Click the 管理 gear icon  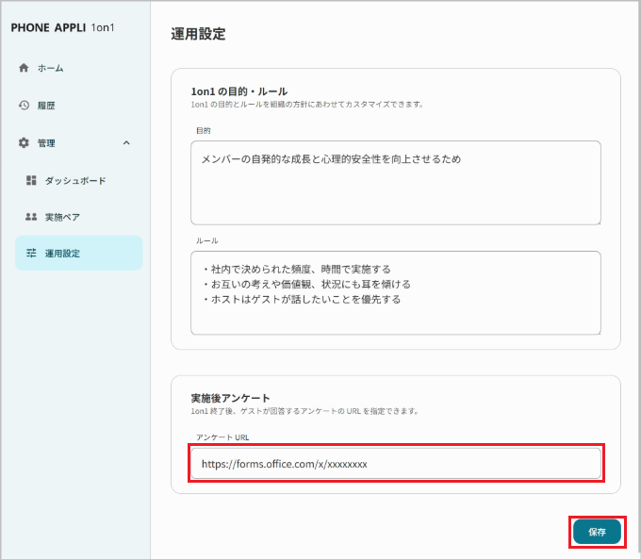click(x=24, y=142)
